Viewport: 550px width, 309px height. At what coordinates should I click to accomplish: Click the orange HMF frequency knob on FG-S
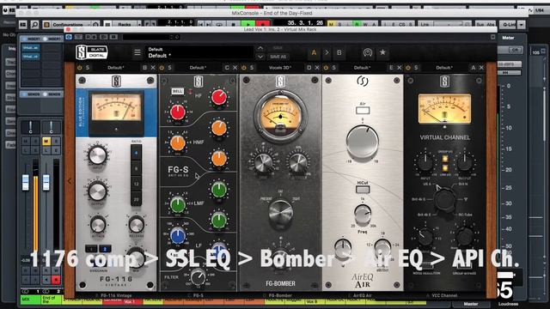[x=178, y=143]
